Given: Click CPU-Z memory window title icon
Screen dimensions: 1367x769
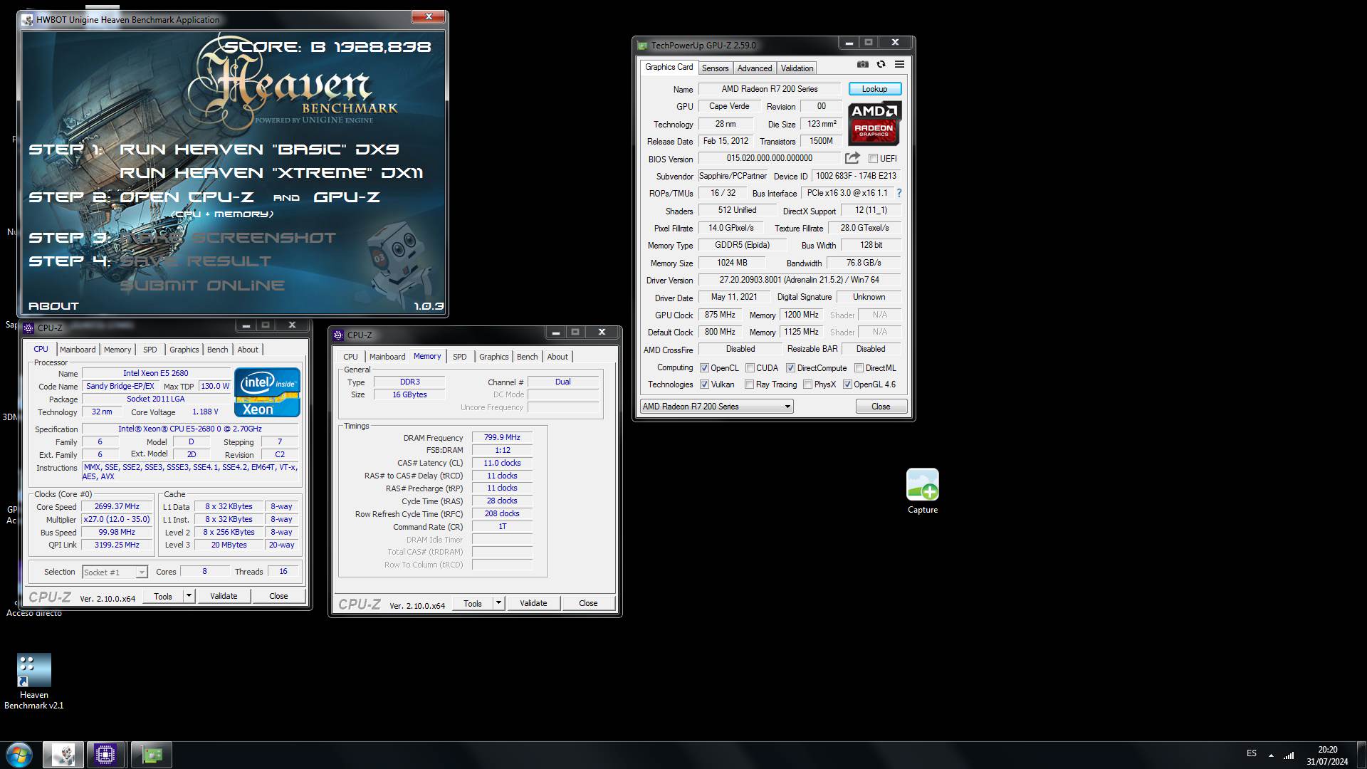Looking at the screenshot, I should tap(338, 335).
